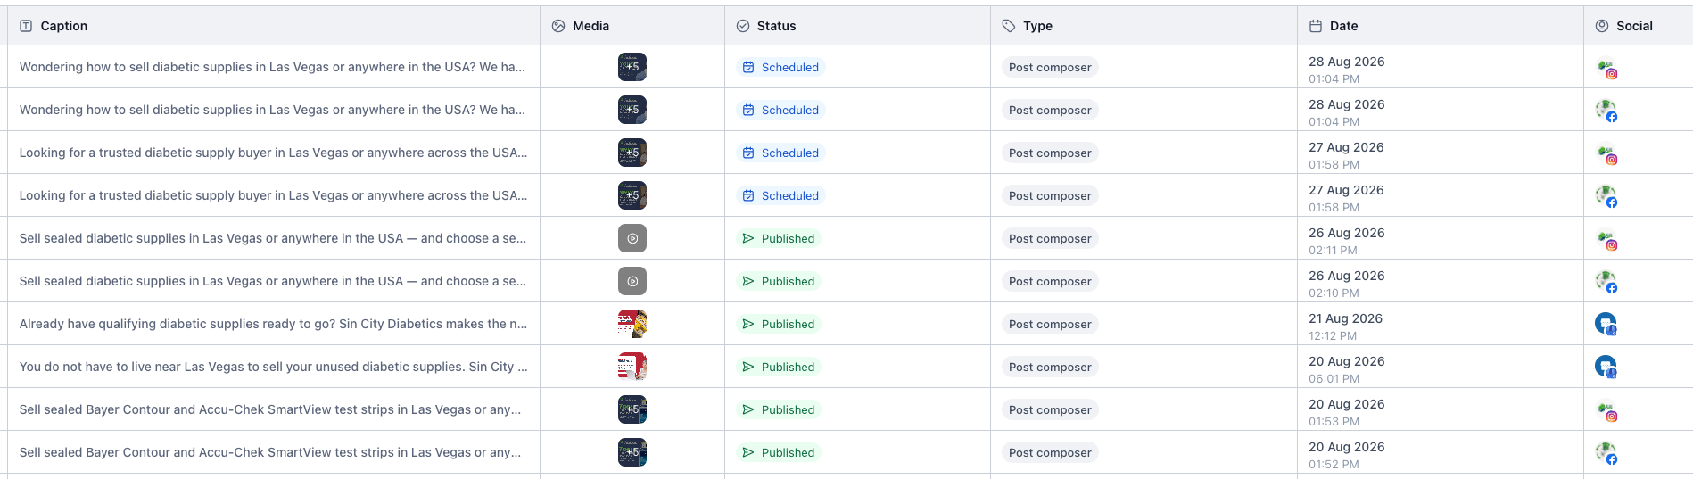Open media thumbnail of Already have qualifying post
The height and width of the screenshot is (479, 1693).
[632, 324]
